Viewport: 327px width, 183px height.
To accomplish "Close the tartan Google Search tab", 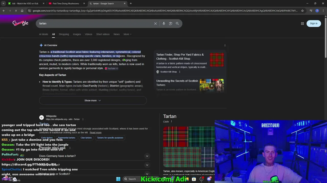I will click(125, 4).
